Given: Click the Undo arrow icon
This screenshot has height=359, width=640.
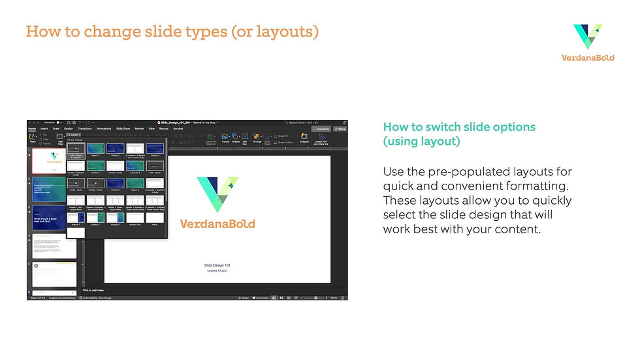Looking at the screenshot, I should coord(80,122).
